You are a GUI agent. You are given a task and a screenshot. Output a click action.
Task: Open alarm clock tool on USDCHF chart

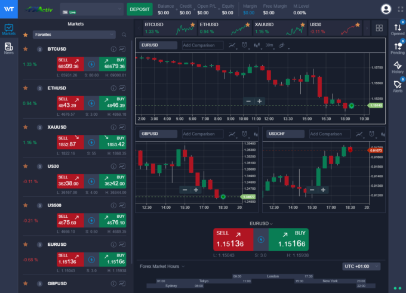tap(371, 134)
